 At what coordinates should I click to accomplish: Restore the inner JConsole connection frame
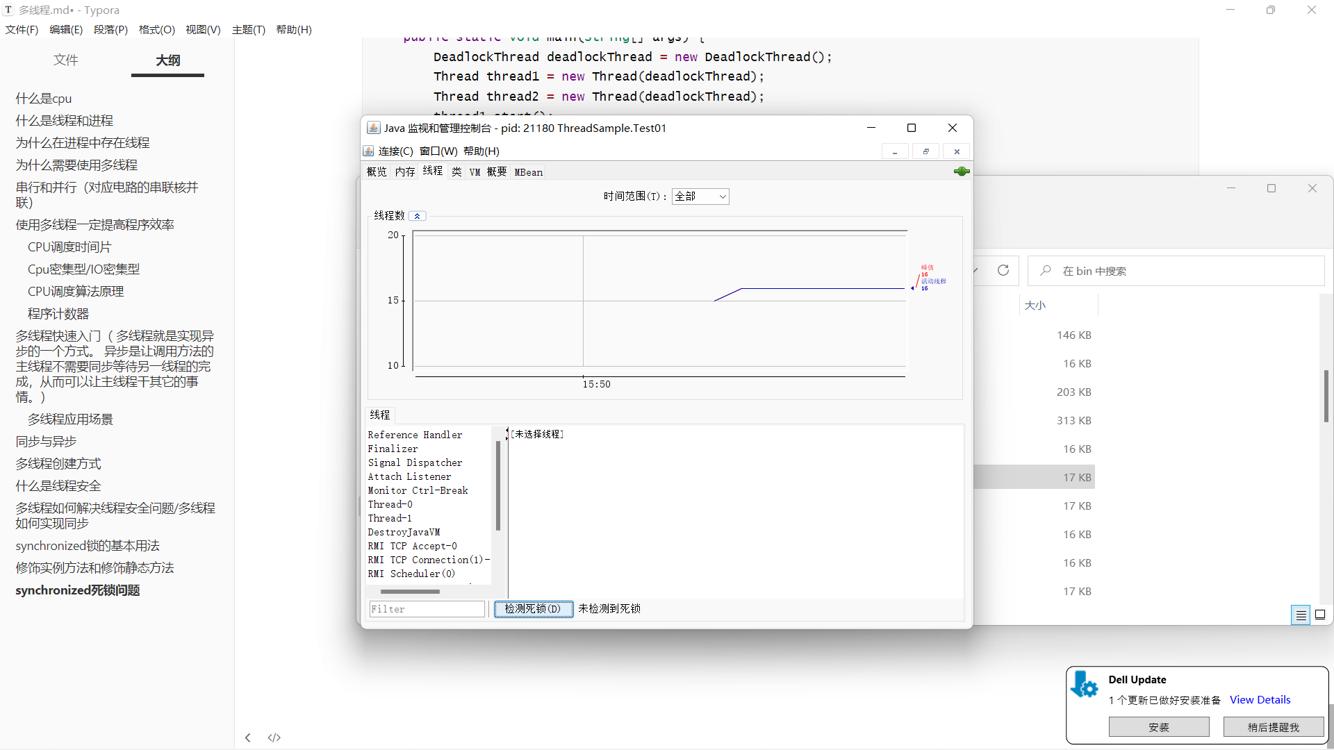[925, 151]
